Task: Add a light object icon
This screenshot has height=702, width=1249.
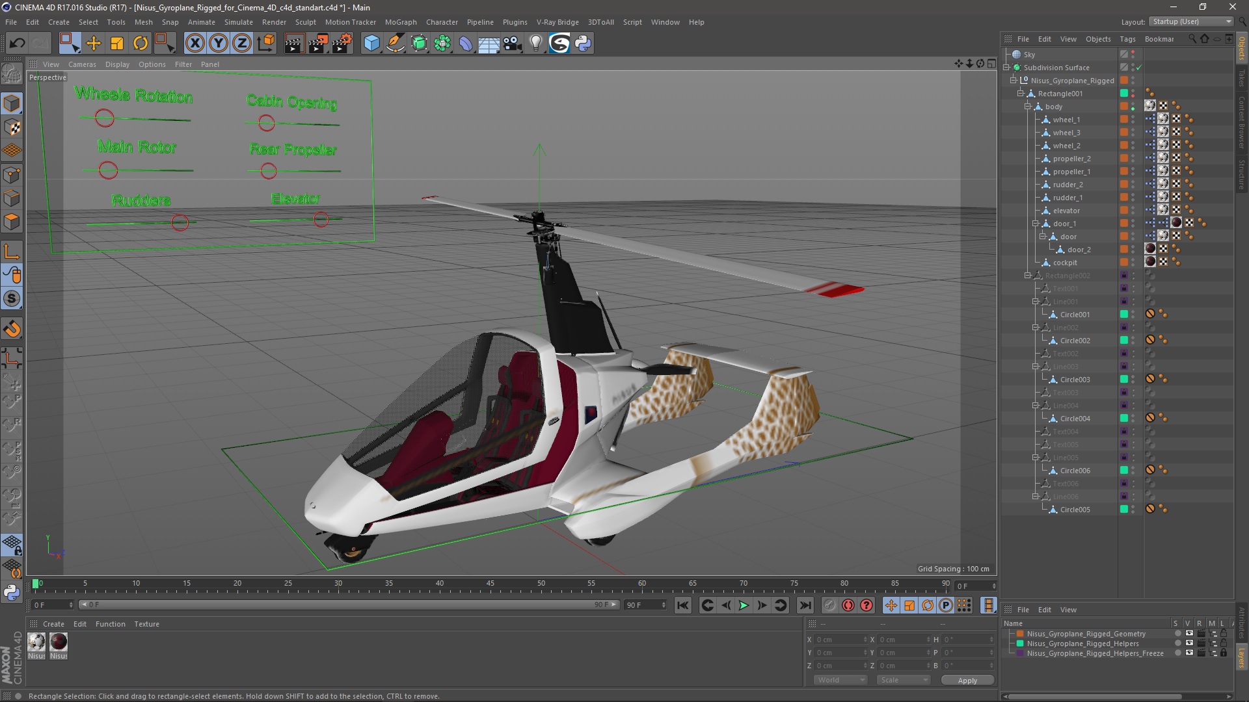Action: 535,44
